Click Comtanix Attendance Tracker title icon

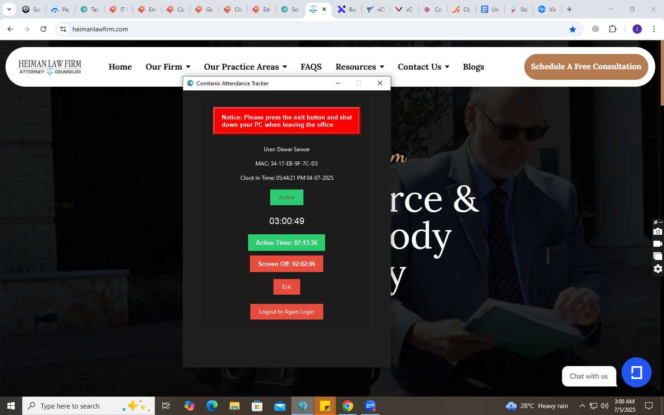(190, 83)
